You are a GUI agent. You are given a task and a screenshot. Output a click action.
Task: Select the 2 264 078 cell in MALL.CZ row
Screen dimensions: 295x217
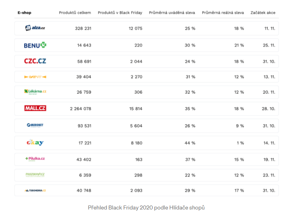point(81,109)
